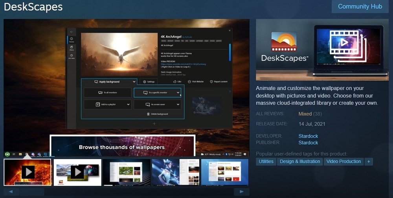393x198 pixels.
Task: Open the Preview sidebar icon
Action: 72,40
